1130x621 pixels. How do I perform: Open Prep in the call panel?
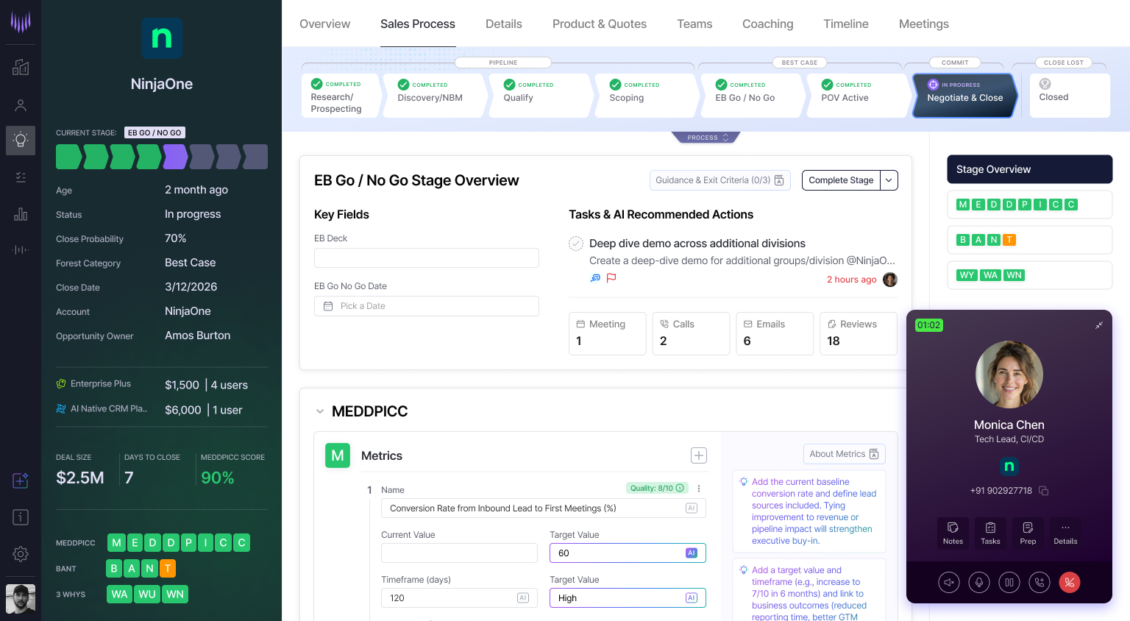coord(1028,533)
